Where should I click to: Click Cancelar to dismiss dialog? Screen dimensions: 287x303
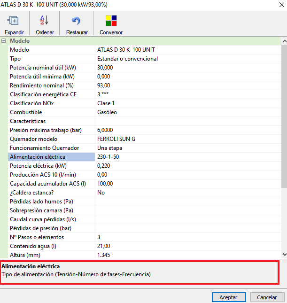tap(267, 297)
